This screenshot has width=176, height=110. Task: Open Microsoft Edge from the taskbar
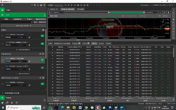(x=62, y=108)
